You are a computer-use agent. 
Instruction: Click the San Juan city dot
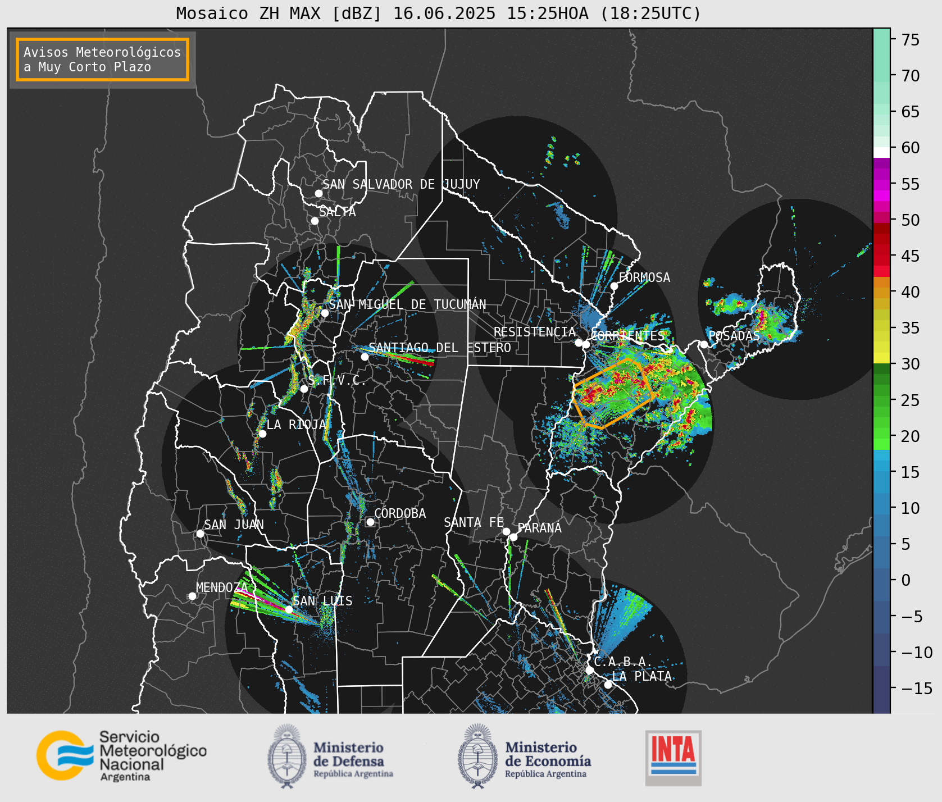point(200,534)
